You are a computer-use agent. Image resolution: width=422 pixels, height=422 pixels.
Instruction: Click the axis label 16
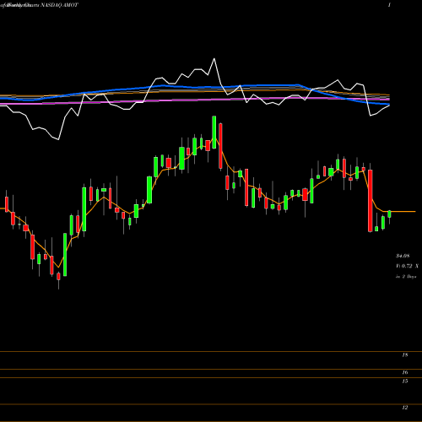[x=405, y=372]
